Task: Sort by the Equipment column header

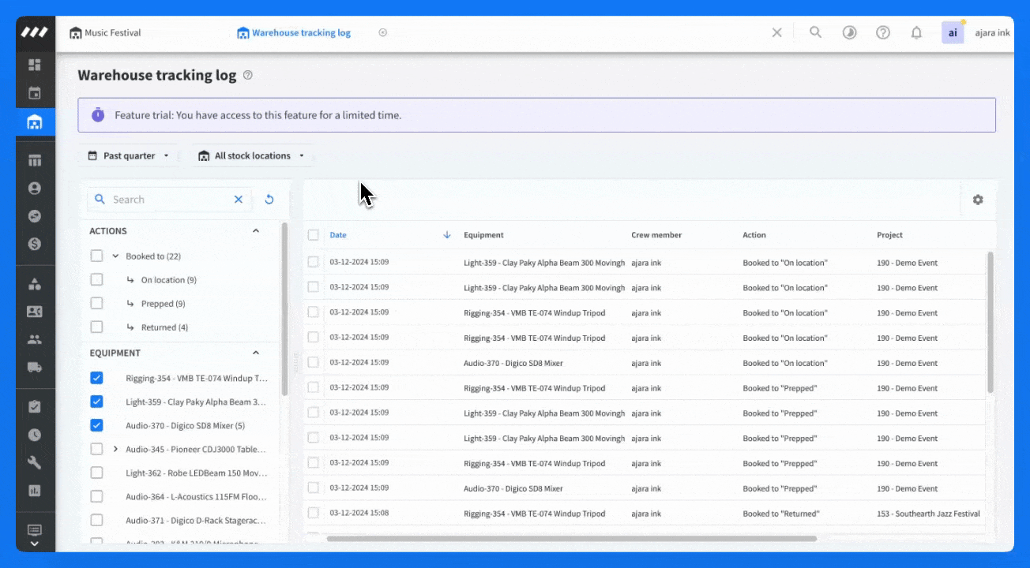Action: [x=483, y=235]
